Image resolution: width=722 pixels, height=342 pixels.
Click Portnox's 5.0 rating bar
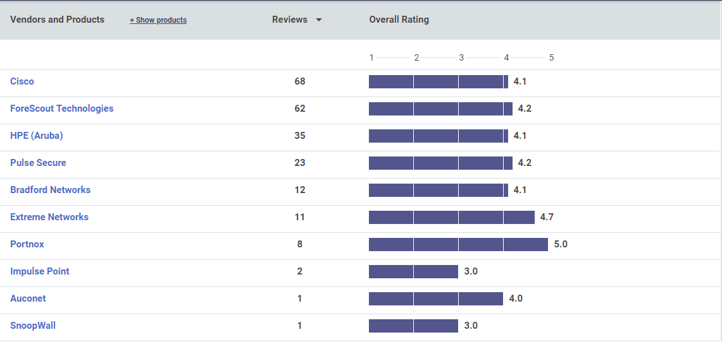458,244
